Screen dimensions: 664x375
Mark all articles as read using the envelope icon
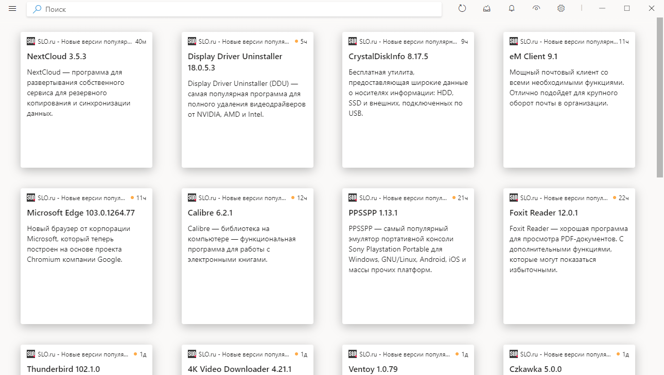pos(487,8)
